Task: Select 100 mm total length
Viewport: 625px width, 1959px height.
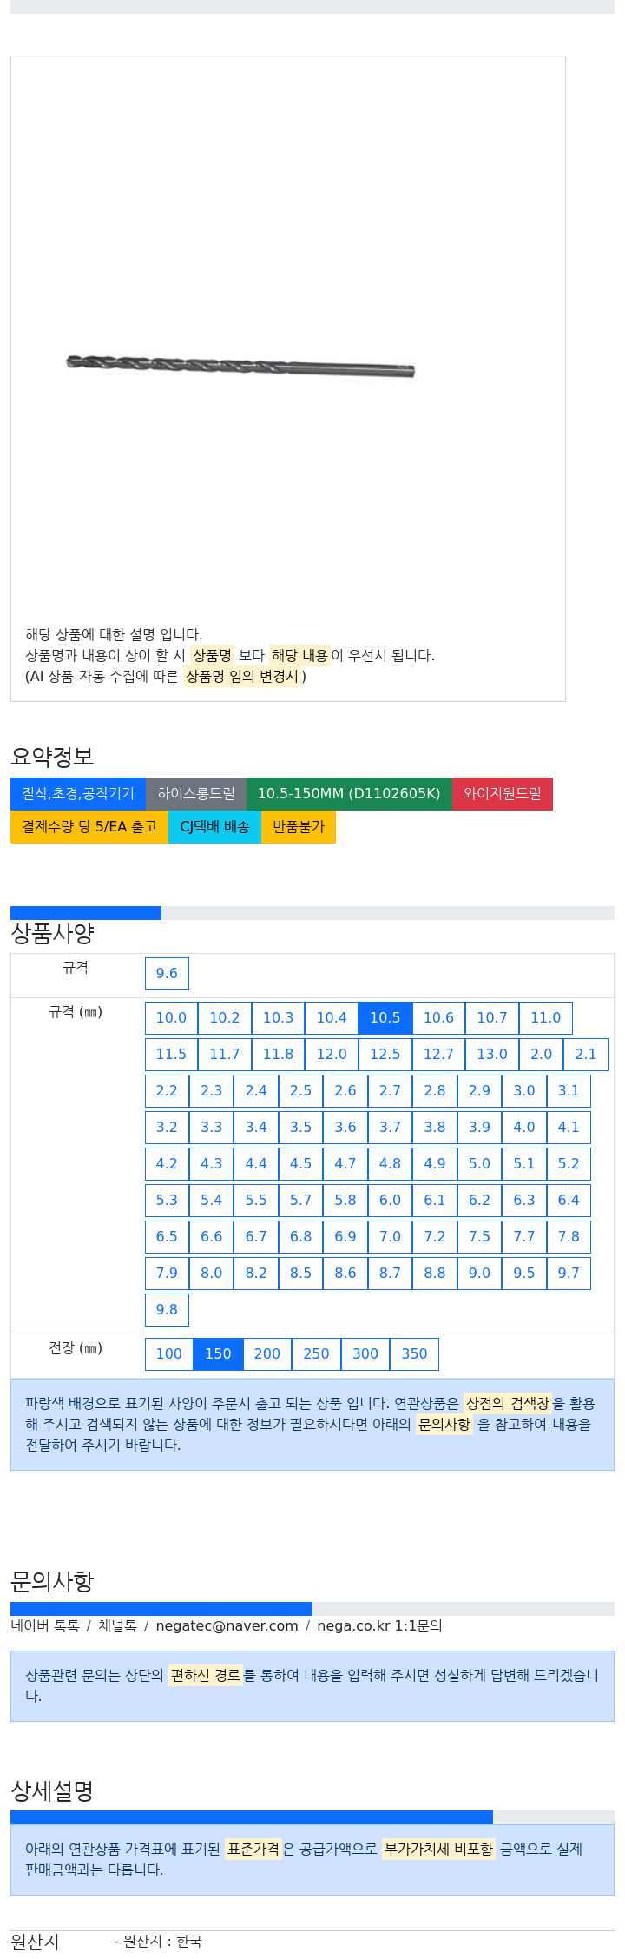Action: 169,1353
